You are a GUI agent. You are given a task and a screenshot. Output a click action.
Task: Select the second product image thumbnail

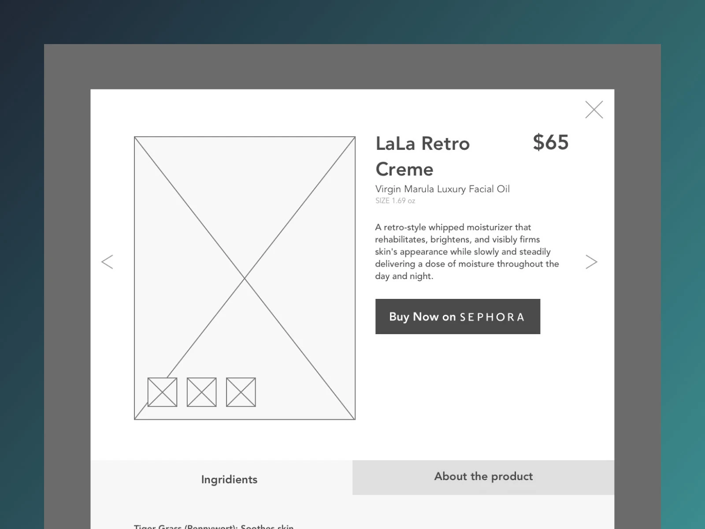point(201,392)
